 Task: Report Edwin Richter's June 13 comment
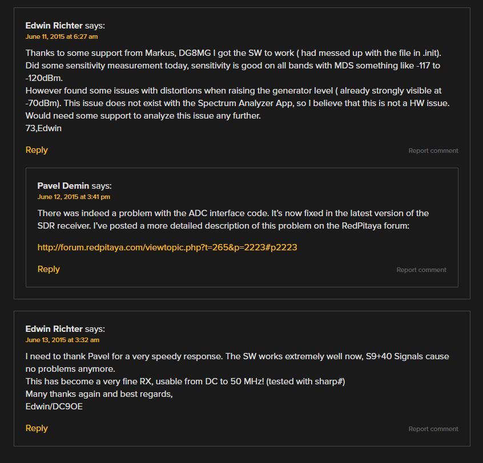[x=433, y=429]
